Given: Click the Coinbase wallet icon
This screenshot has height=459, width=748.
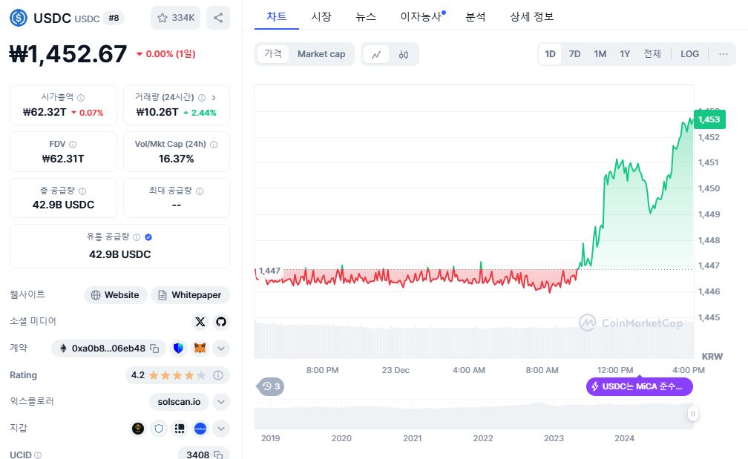Looking at the screenshot, I should pyautogui.click(x=200, y=429).
